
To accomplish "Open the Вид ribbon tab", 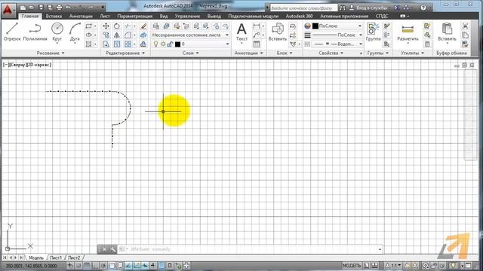I will (x=164, y=16).
